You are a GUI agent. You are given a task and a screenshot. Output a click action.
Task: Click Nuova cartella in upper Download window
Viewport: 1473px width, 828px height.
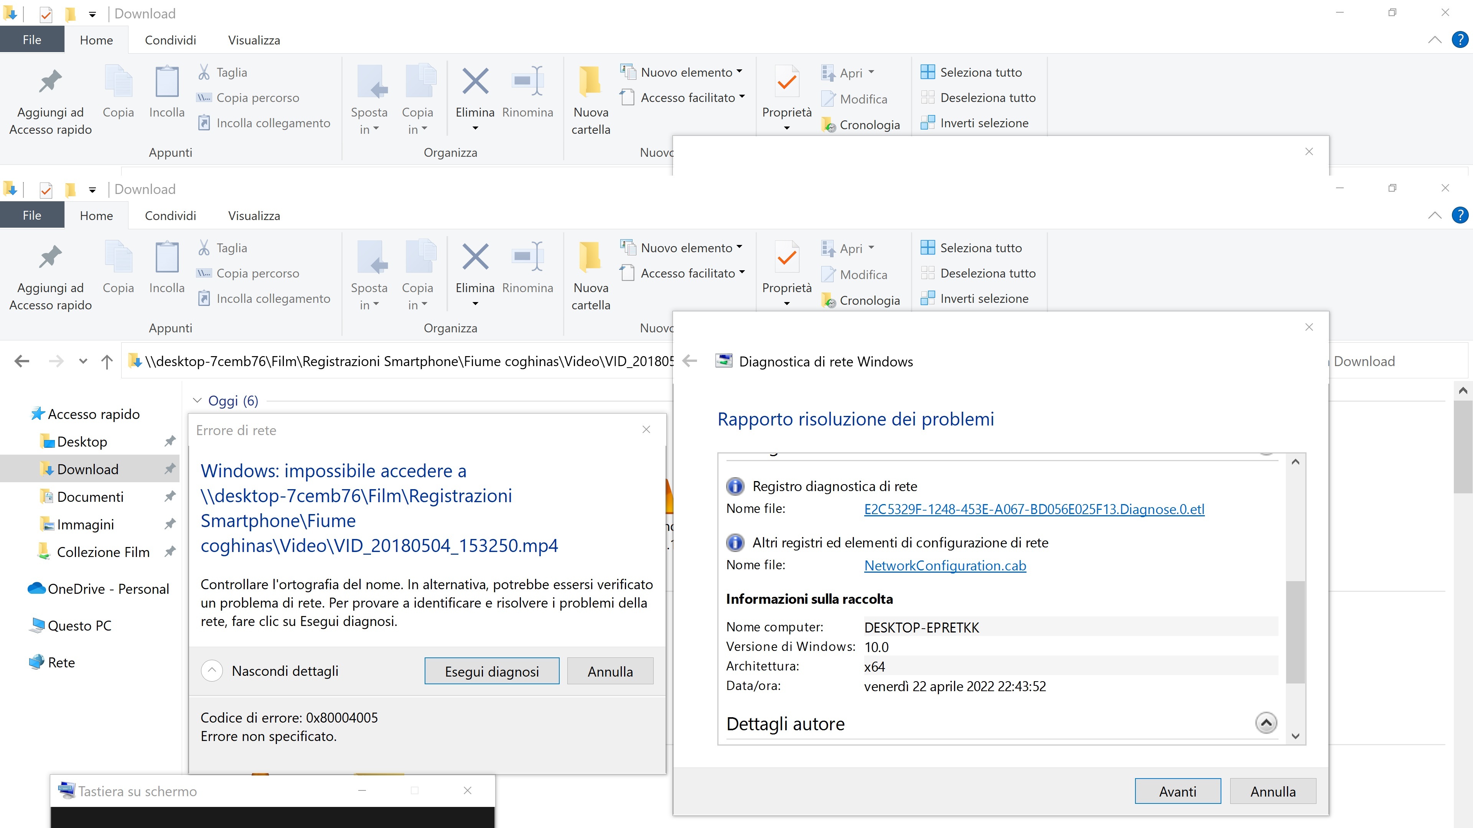coord(591,100)
